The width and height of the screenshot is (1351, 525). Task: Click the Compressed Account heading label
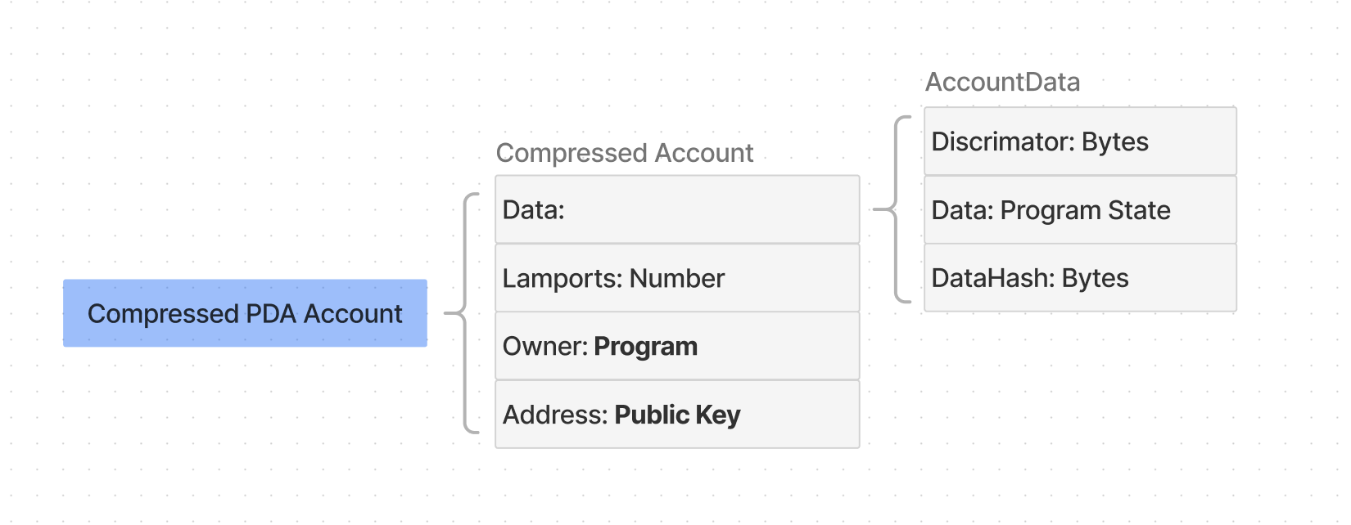pos(624,153)
